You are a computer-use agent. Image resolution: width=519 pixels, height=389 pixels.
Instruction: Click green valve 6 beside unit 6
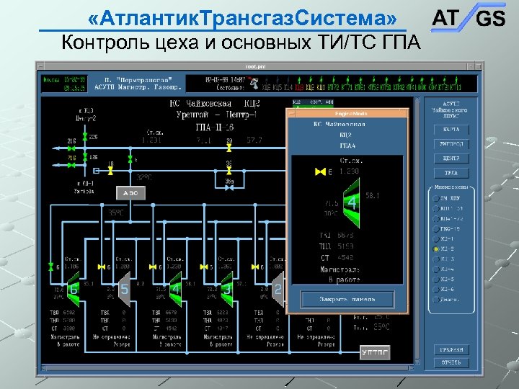point(50,267)
